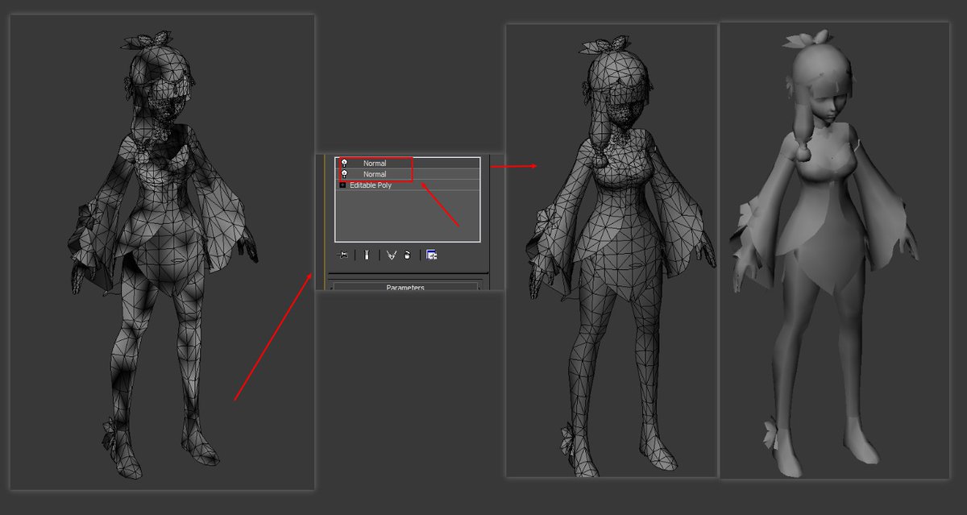
Task: Toggle lightbulb of the top Normal modifier
Action: click(x=344, y=163)
